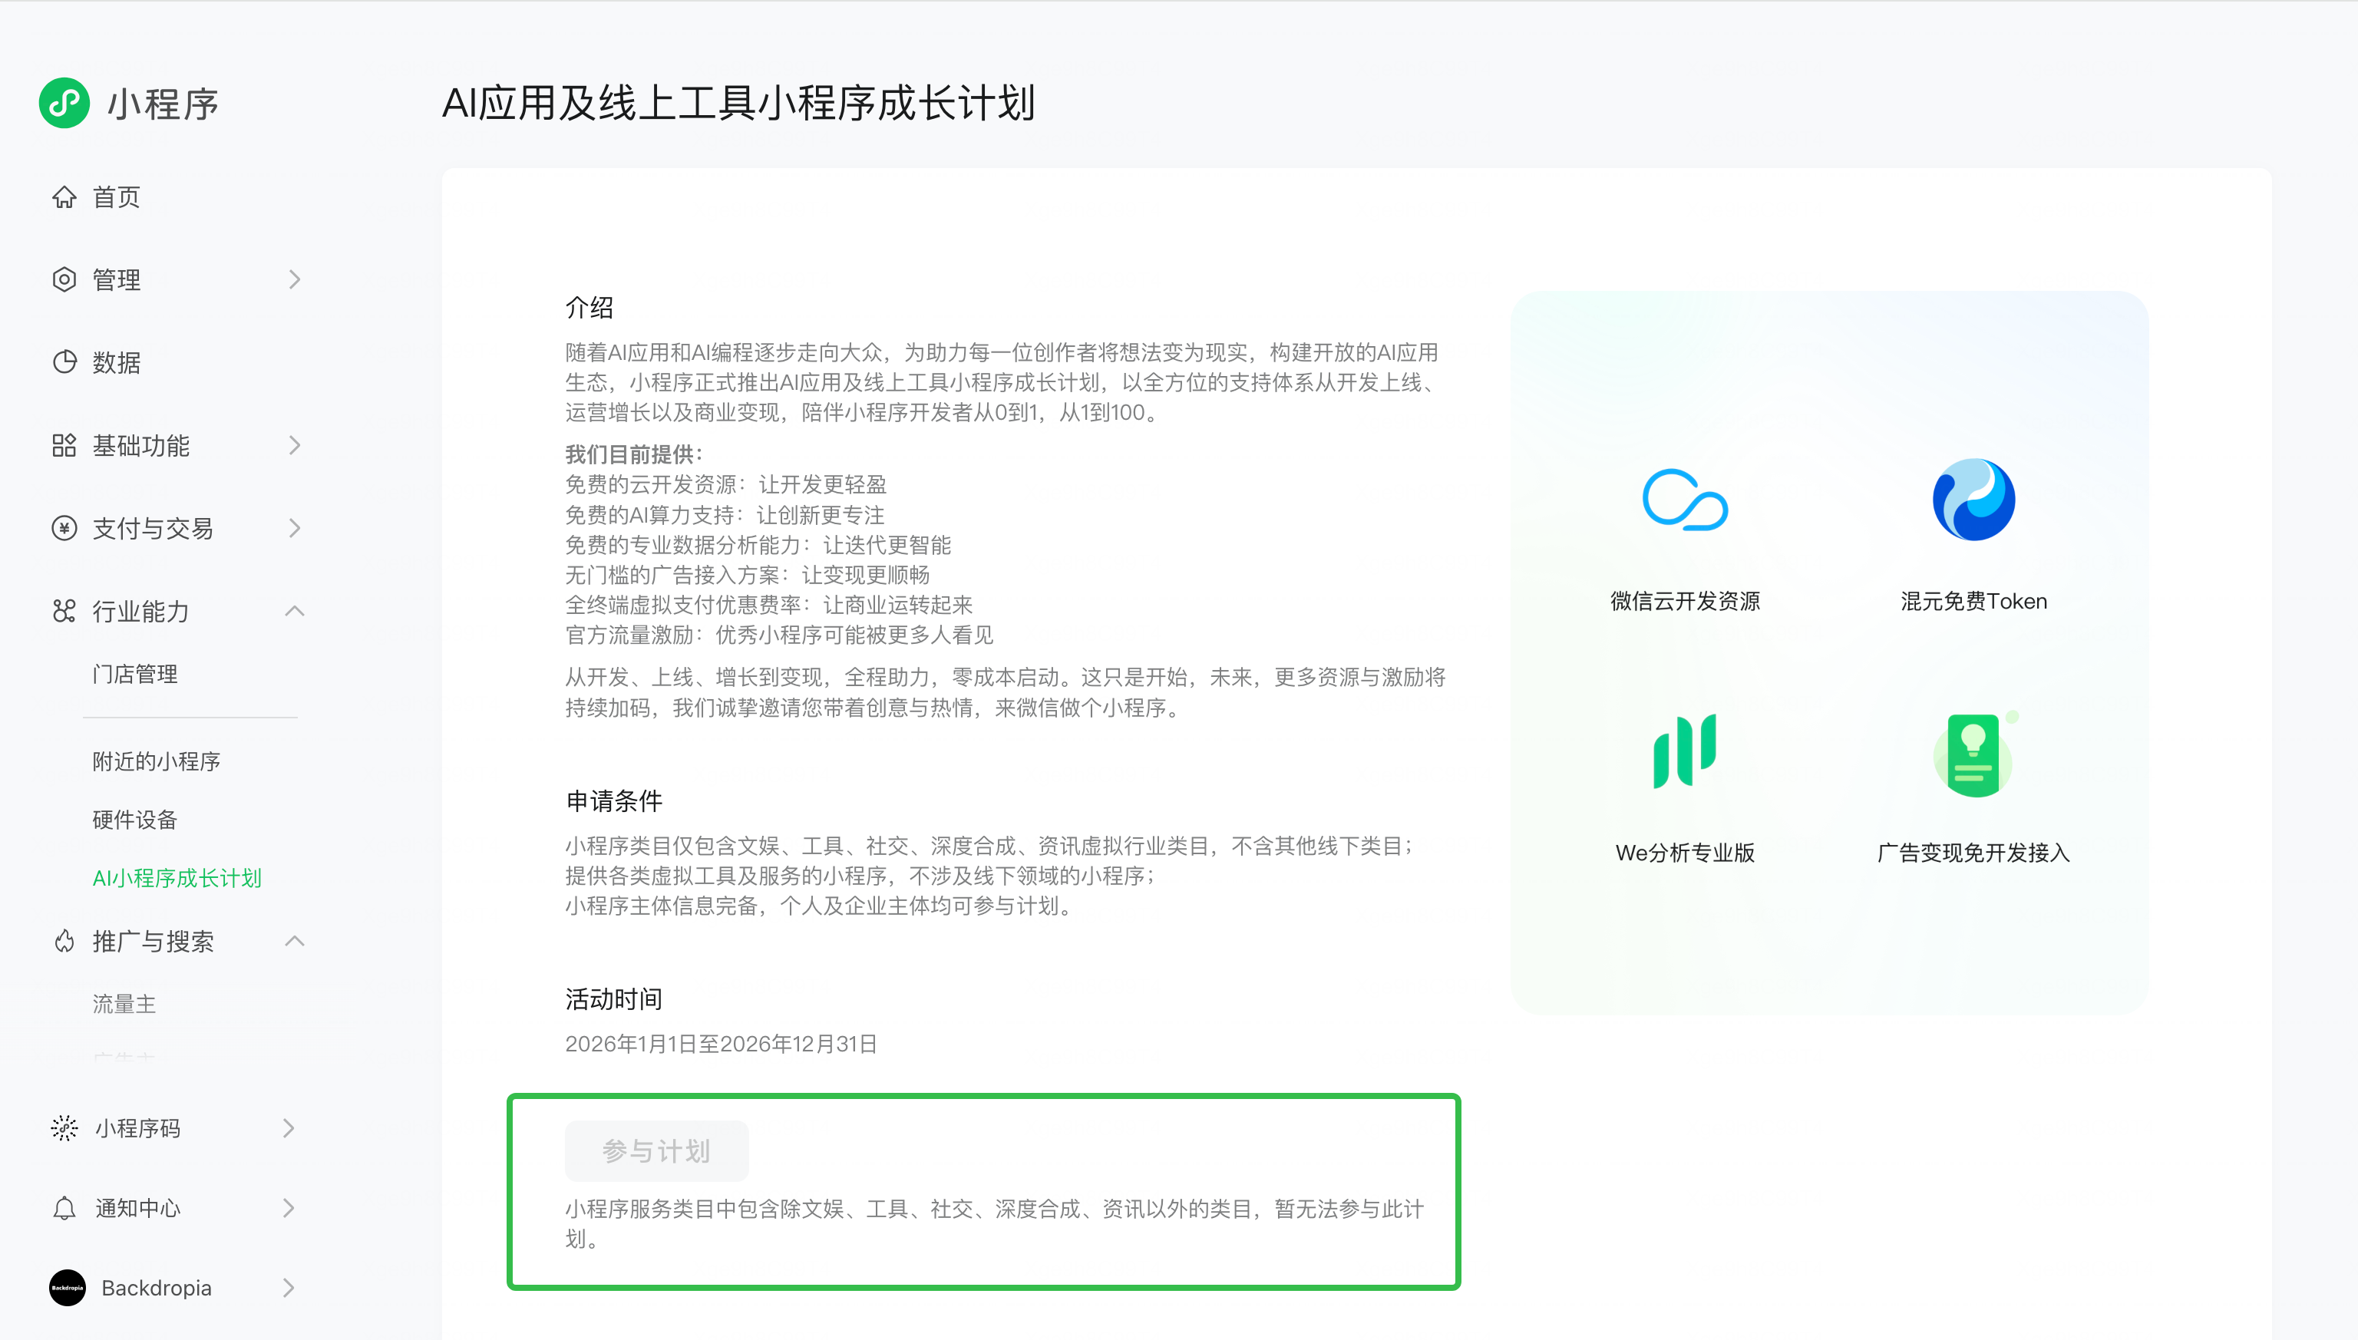Click the yen icon beside 支付与交易

pyautogui.click(x=64, y=528)
